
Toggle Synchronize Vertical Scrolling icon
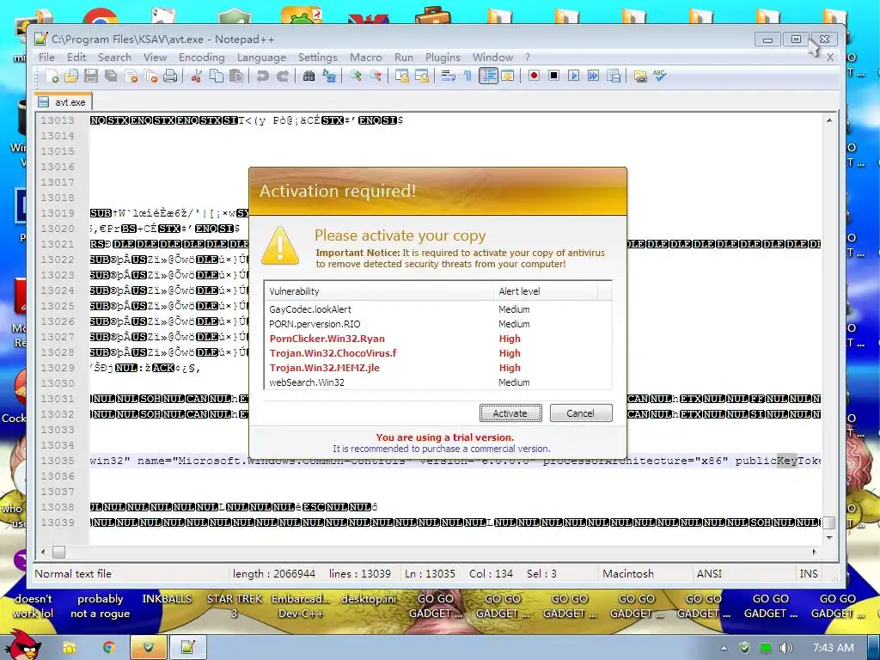(x=402, y=76)
